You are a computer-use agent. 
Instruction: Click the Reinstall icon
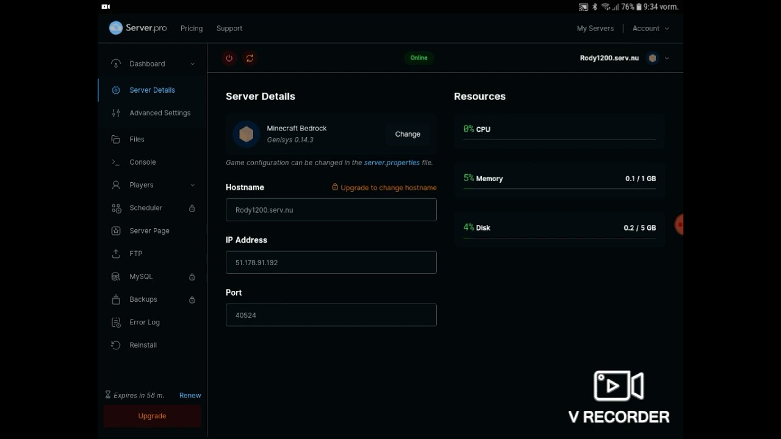click(116, 345)
